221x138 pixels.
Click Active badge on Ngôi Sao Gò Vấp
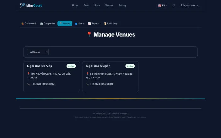[71, 66]
